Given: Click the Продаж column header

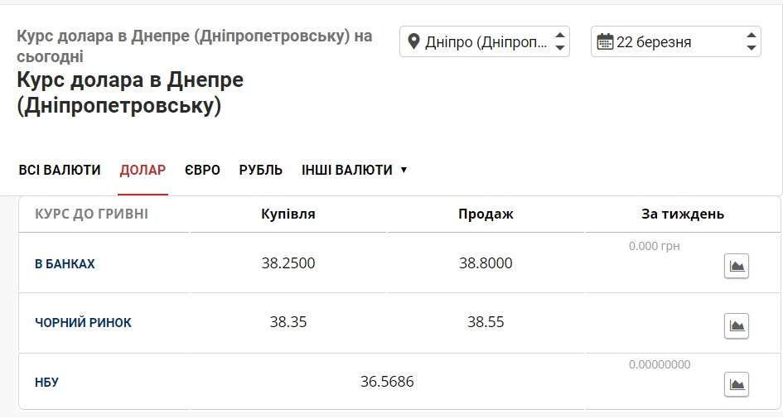Looking at the screenshot, I should 486,214.
